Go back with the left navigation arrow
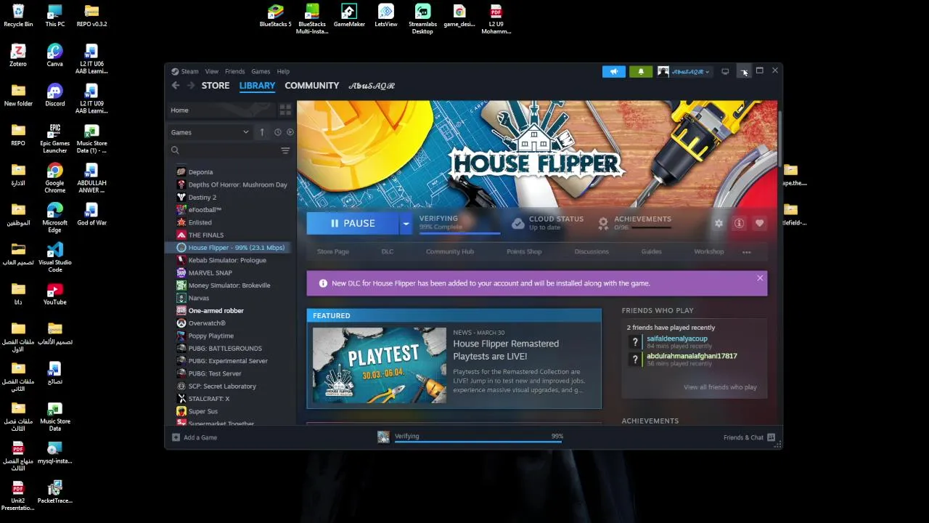The width and height of the screenshot is (929, 523). point(176,86)
